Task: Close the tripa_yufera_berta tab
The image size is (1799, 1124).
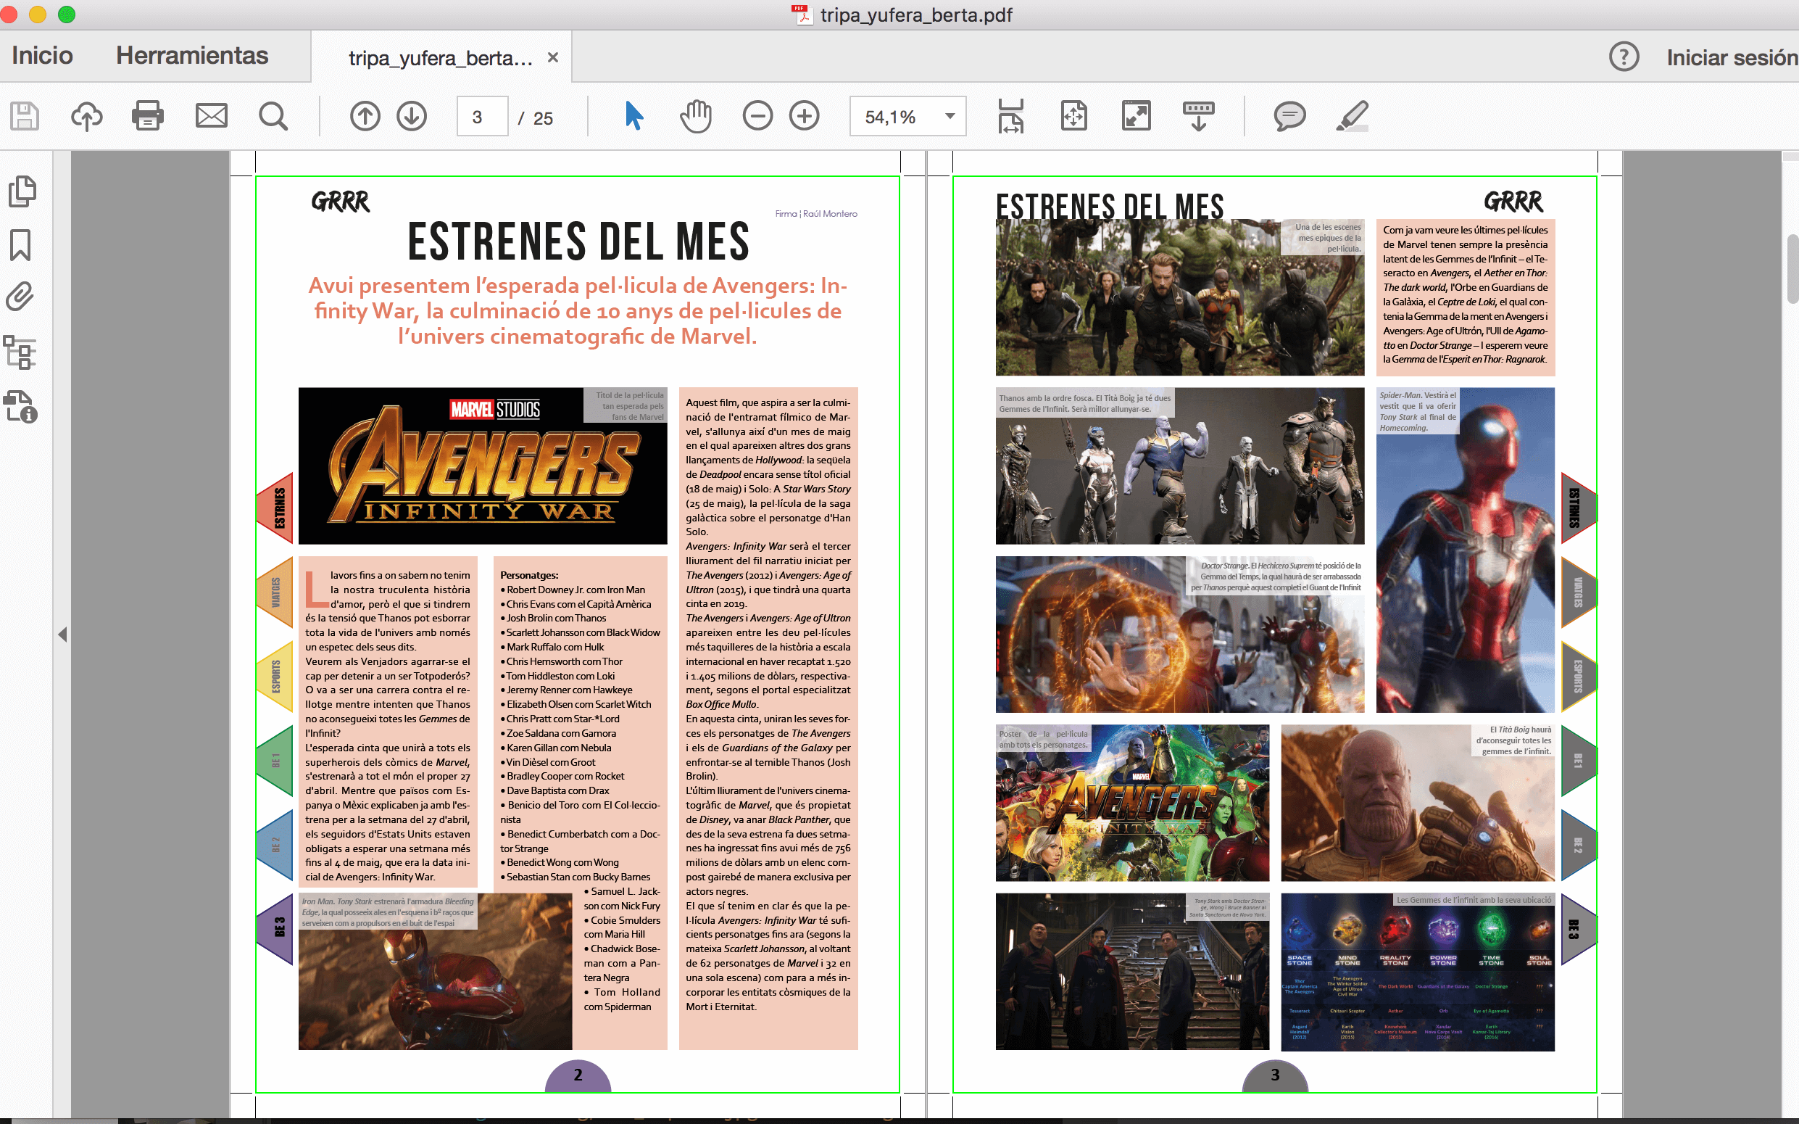Action: click(x=553, y=57)
